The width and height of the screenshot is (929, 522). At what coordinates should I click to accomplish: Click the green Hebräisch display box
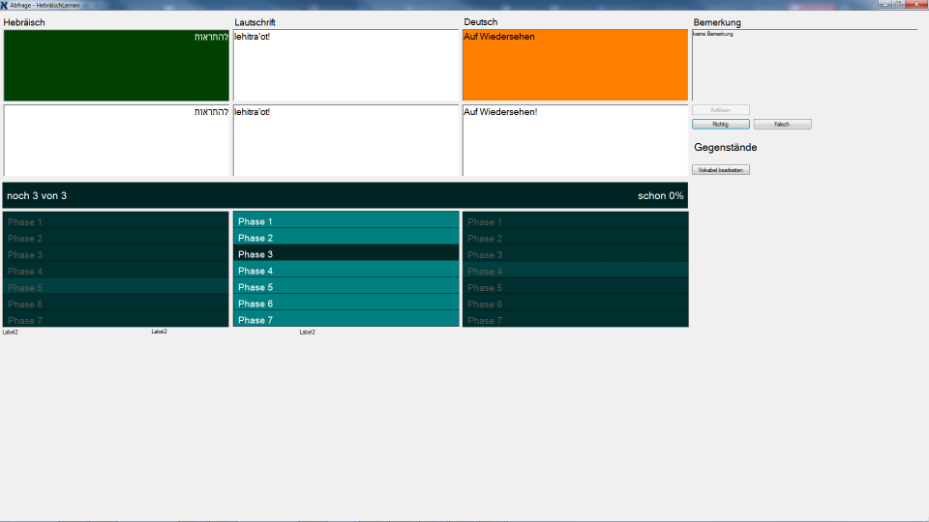pos(116,65)
